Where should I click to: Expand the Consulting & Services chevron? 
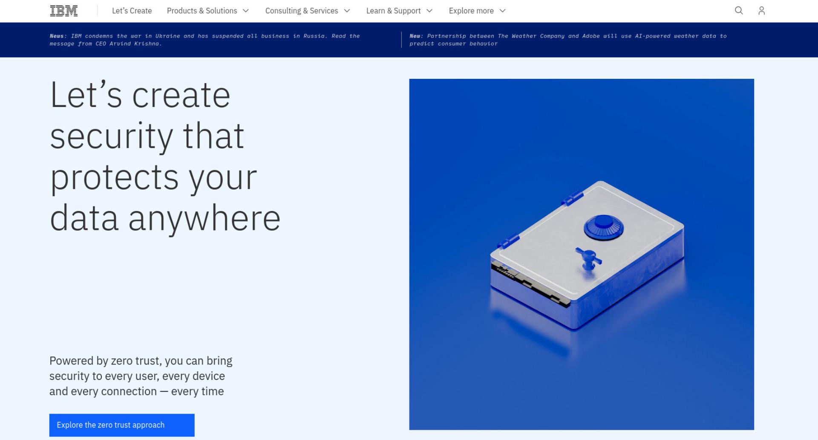coord(347,11)
